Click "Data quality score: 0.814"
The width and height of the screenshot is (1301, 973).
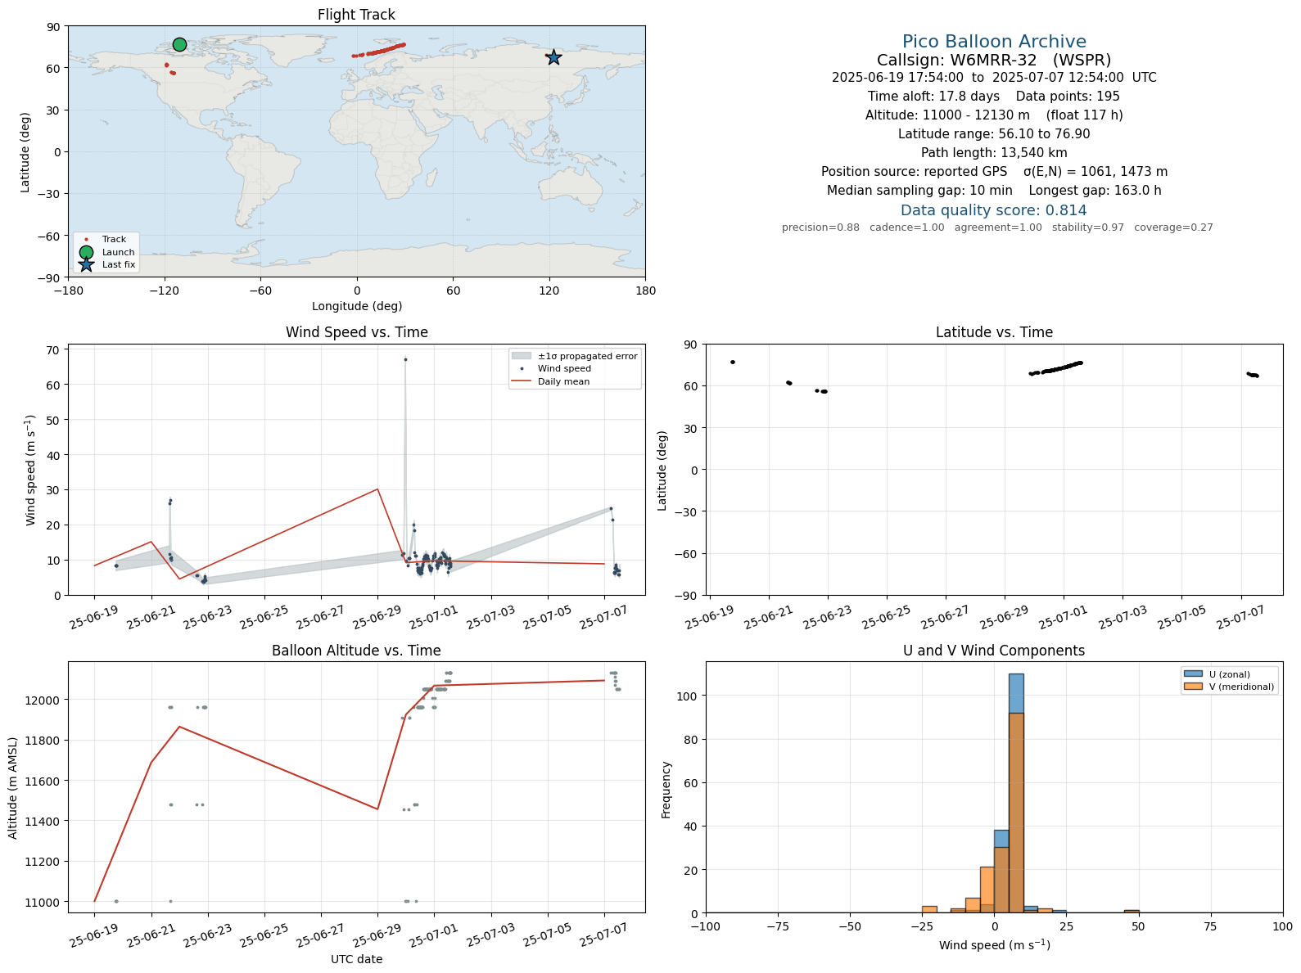pyautogui.click(x=994, y=210)
